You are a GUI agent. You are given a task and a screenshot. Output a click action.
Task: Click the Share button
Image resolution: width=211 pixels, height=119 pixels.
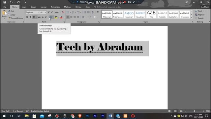coord(205,7)
